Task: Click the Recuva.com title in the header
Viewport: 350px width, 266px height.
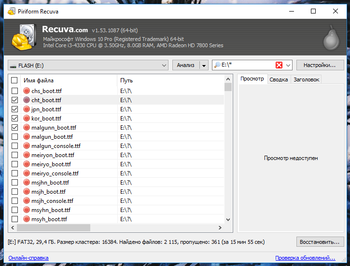Action: [65, 29]
